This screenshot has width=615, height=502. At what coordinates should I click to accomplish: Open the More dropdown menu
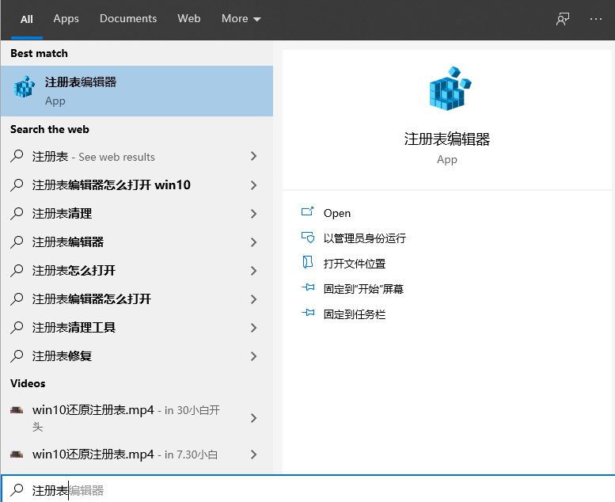click(x=241, y=18)
